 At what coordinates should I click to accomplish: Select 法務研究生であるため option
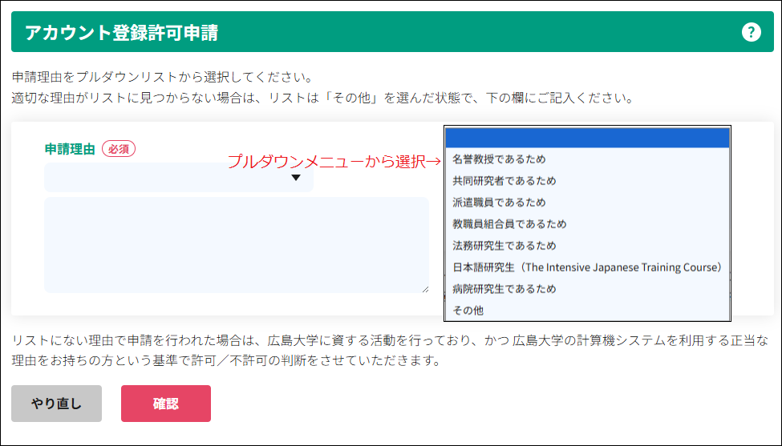504,246
